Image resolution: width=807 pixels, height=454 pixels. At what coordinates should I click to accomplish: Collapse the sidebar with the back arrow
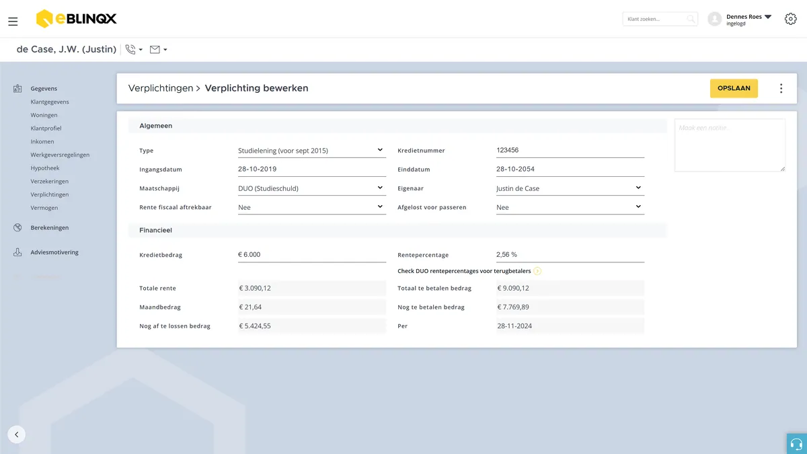tap(17, 434)
